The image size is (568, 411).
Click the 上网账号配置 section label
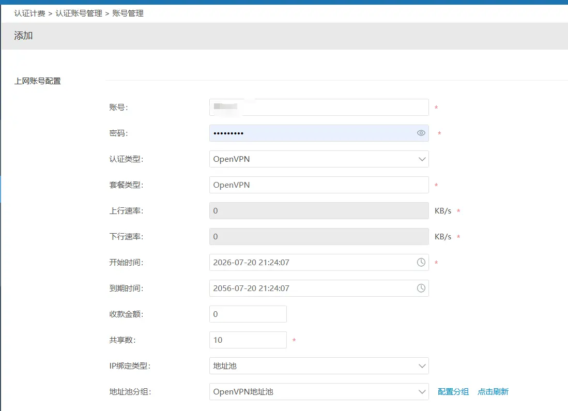click(x=37, y=81)
